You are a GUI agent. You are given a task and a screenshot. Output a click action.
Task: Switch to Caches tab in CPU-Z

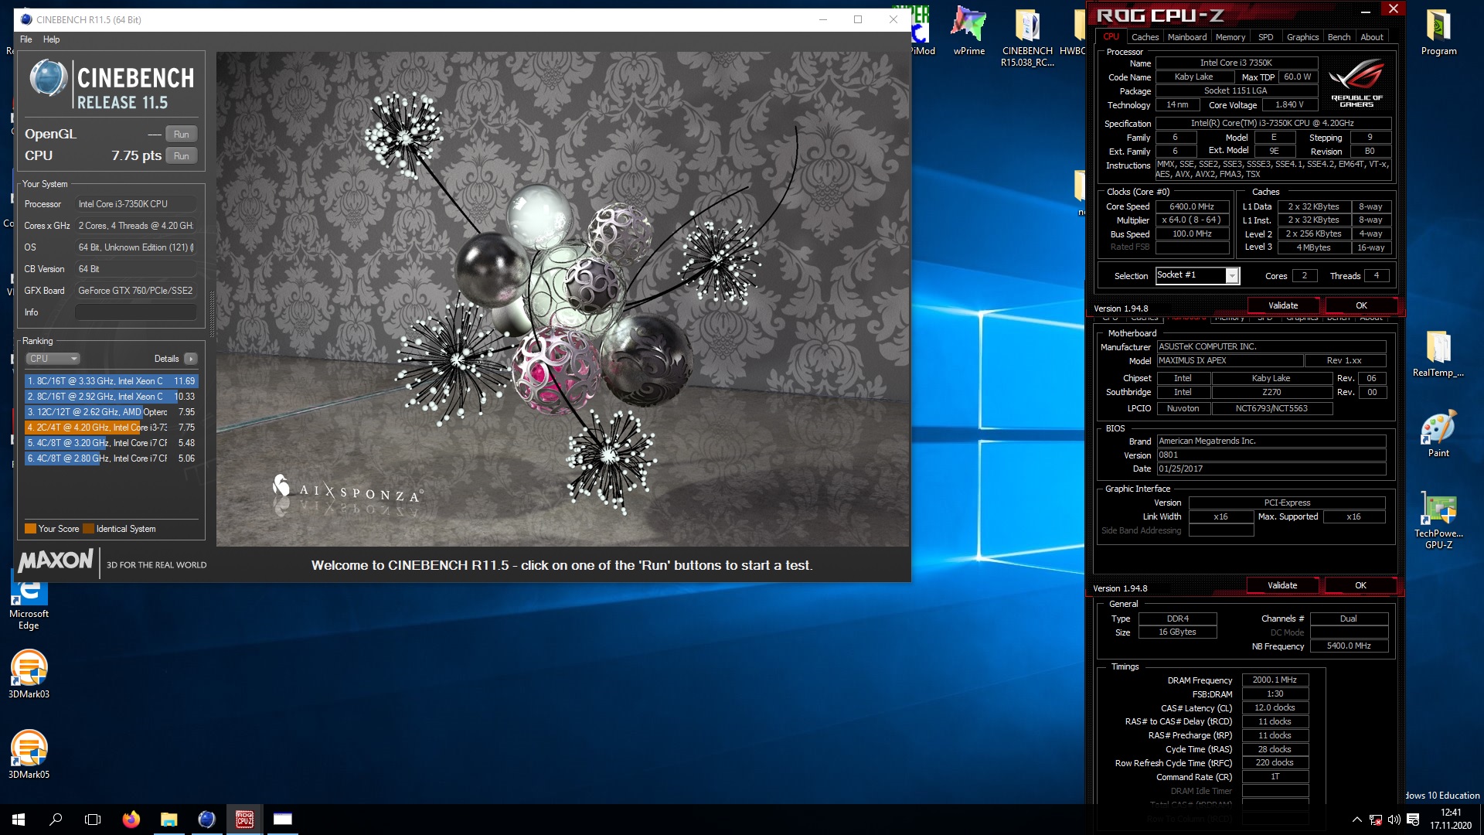coord(1145,37)
